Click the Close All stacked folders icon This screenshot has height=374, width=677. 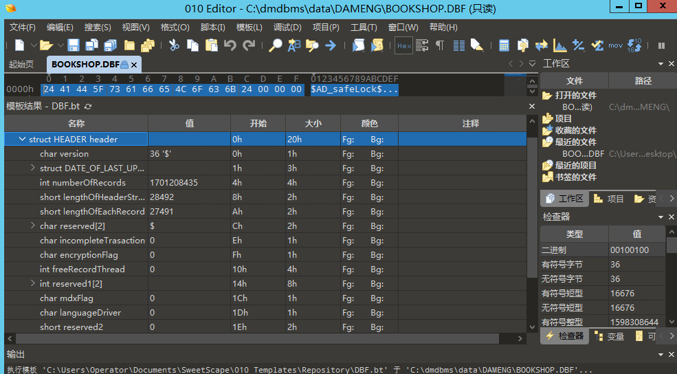click(148, 45)
